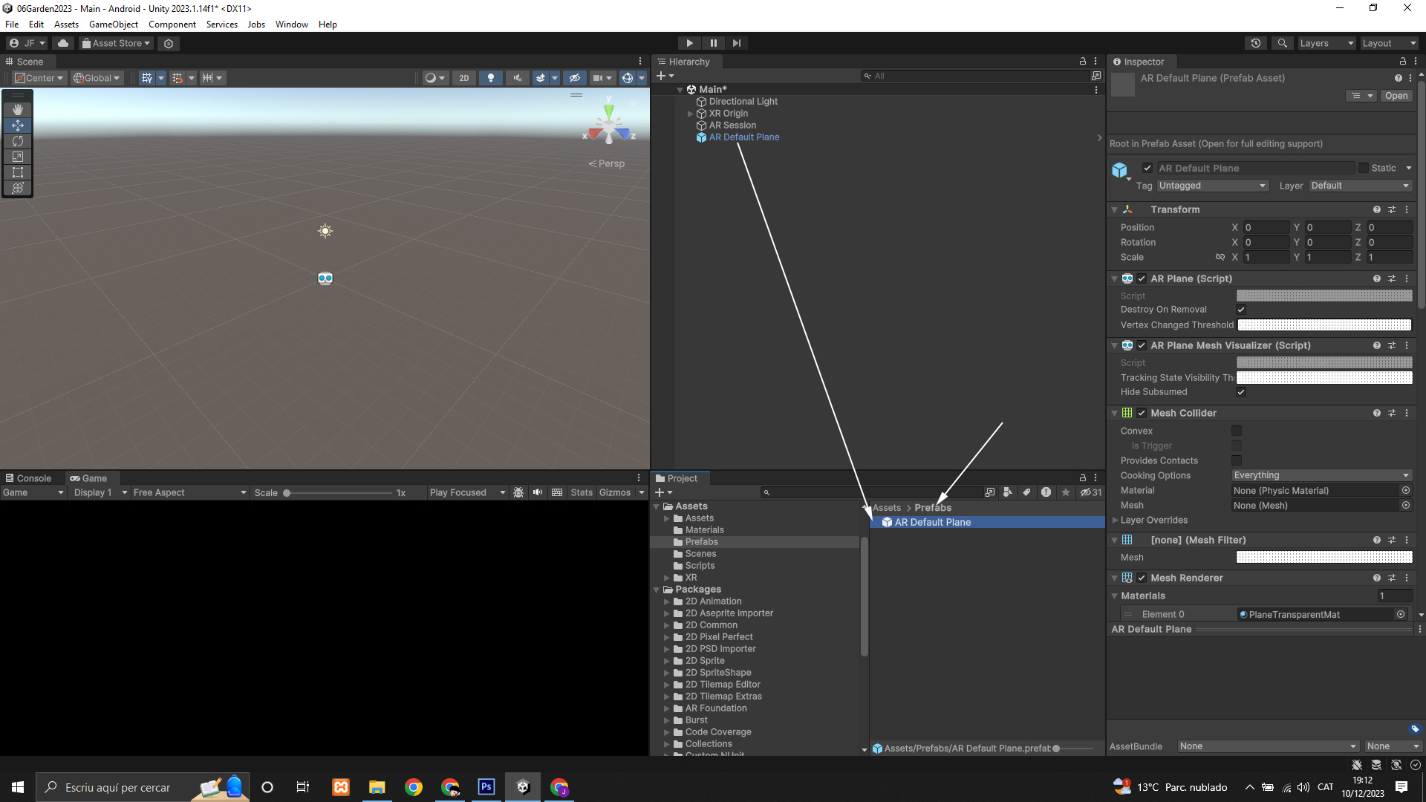Enable the Convex checkbox in Mesh Collider
Screen dimensions: 1426x802
click(x=1237, y=431)
